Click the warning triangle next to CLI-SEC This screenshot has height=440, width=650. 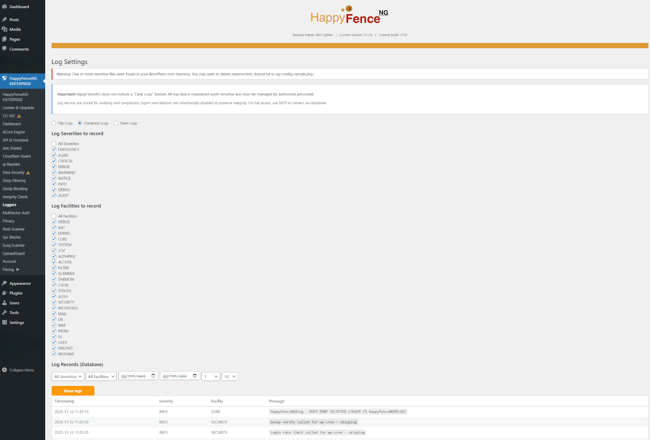point(19,116)
